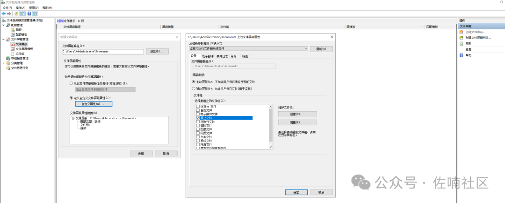This screenshot has height=203, width=505.
Task: Click the 配额模板 icon in the tree
Action: [13, 34]
